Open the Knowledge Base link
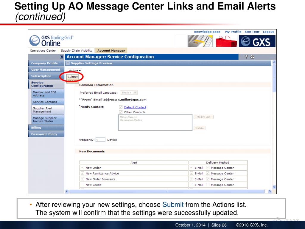 [x=207, y=32]
